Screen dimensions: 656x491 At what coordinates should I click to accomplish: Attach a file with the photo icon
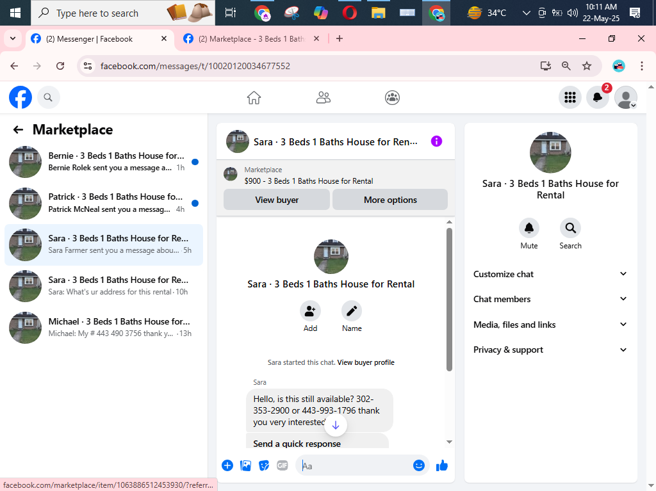tap(245, 465)
